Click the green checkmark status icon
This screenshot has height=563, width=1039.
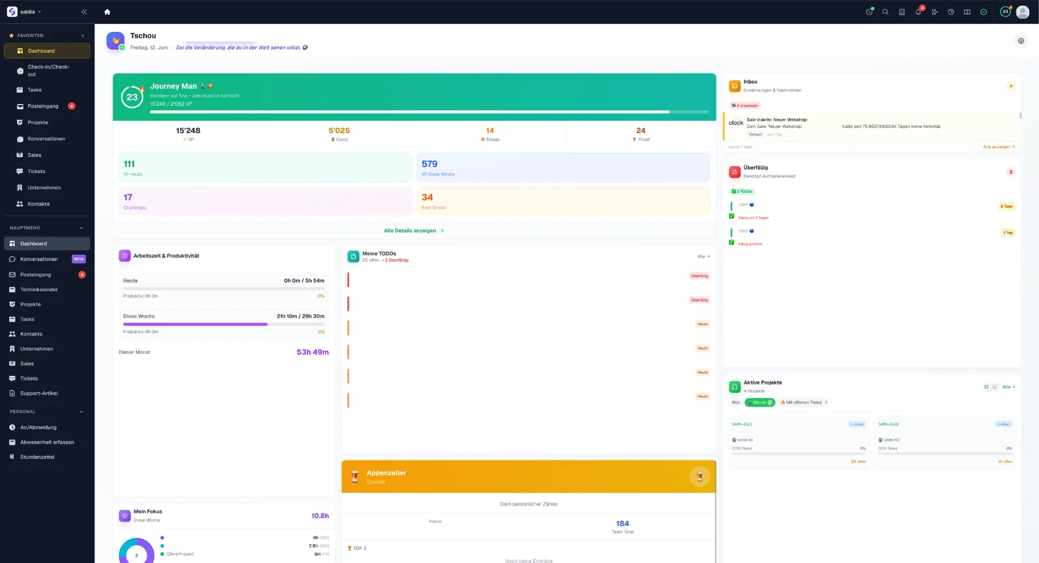983,12
